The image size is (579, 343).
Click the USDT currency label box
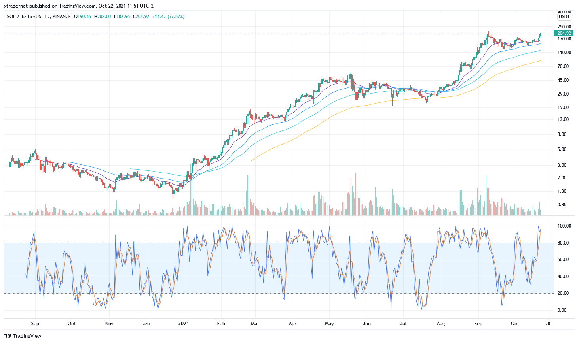coord(564,17)
